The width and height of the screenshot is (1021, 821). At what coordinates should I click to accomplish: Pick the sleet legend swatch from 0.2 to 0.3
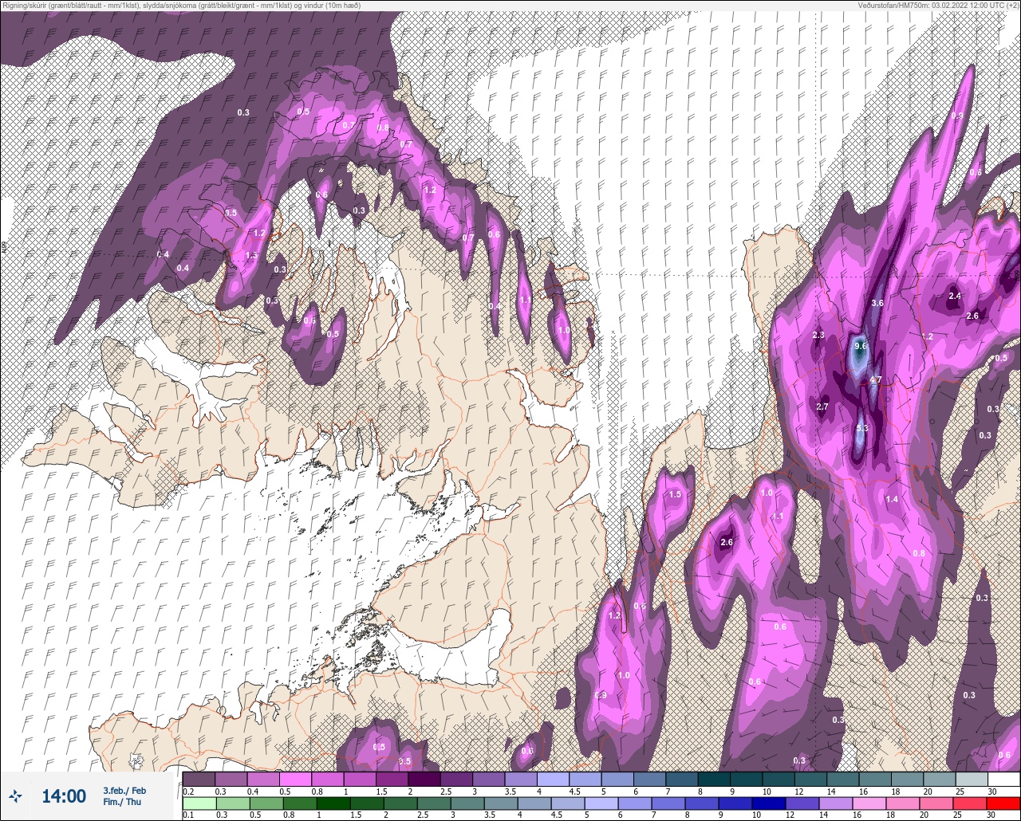pos(199,779)
